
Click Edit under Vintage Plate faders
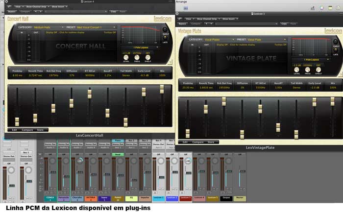(185, 142)
